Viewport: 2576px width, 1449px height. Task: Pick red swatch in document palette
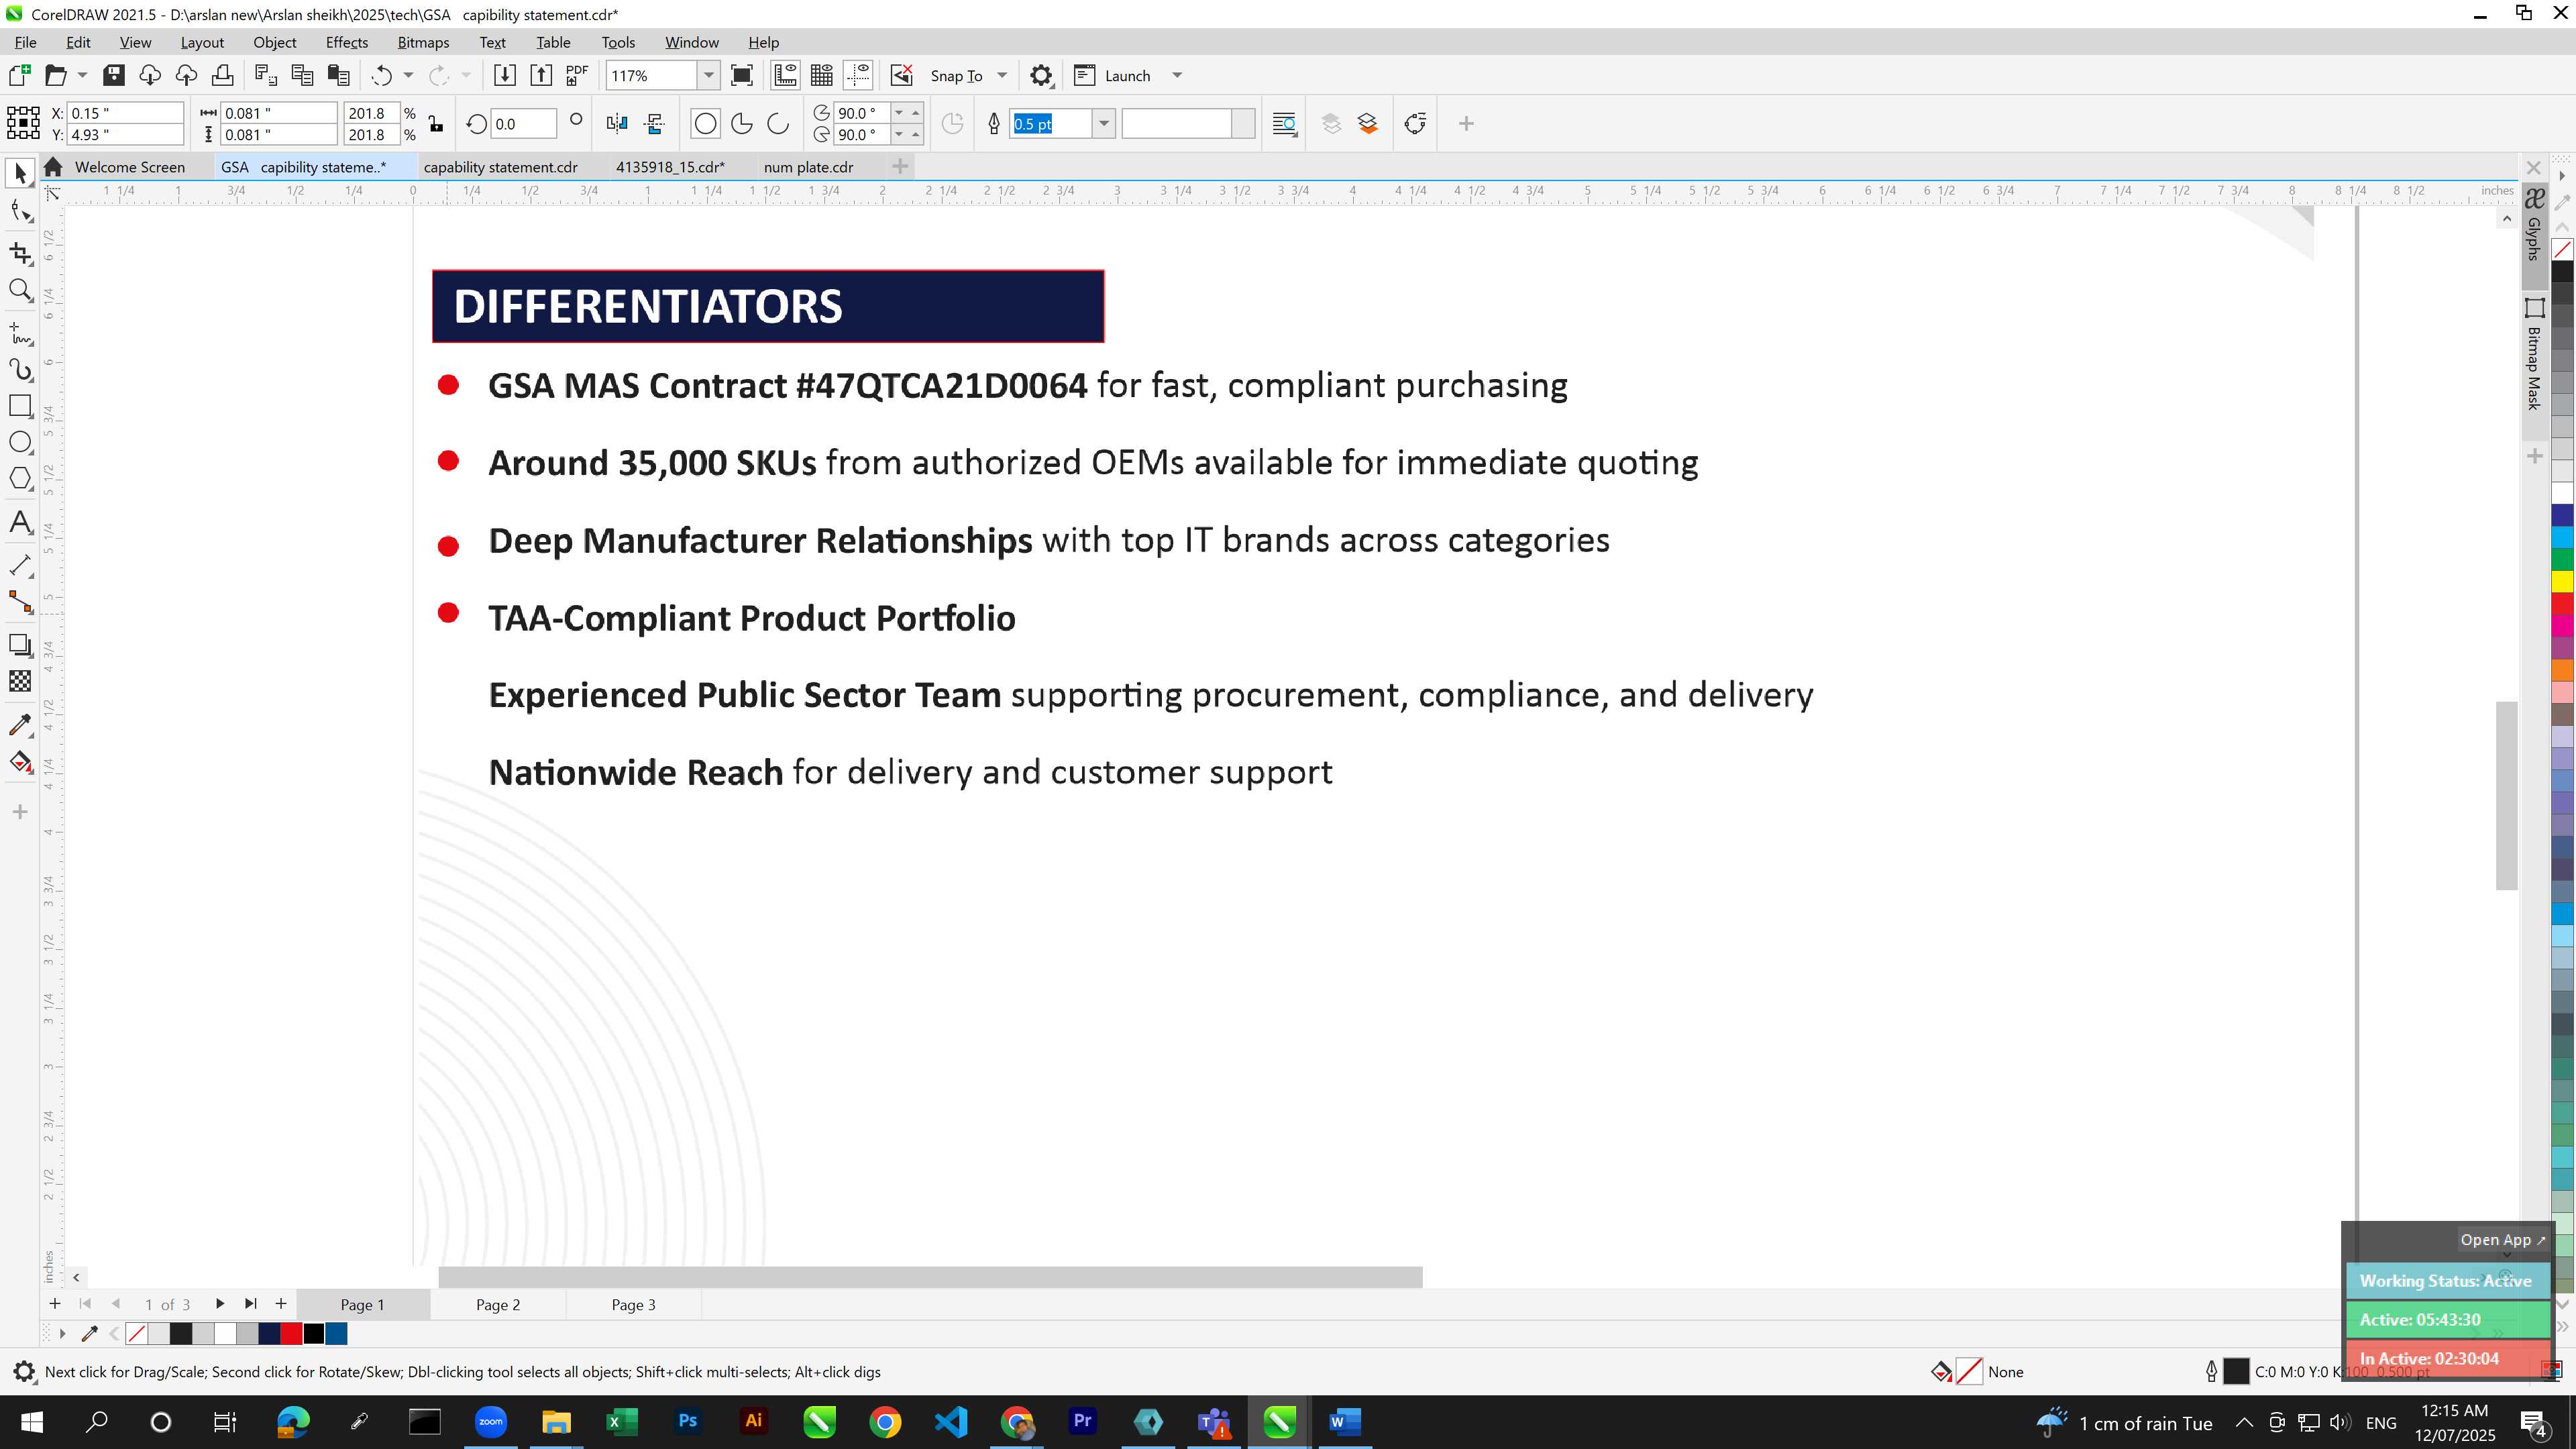click(x=291, y=1334)
